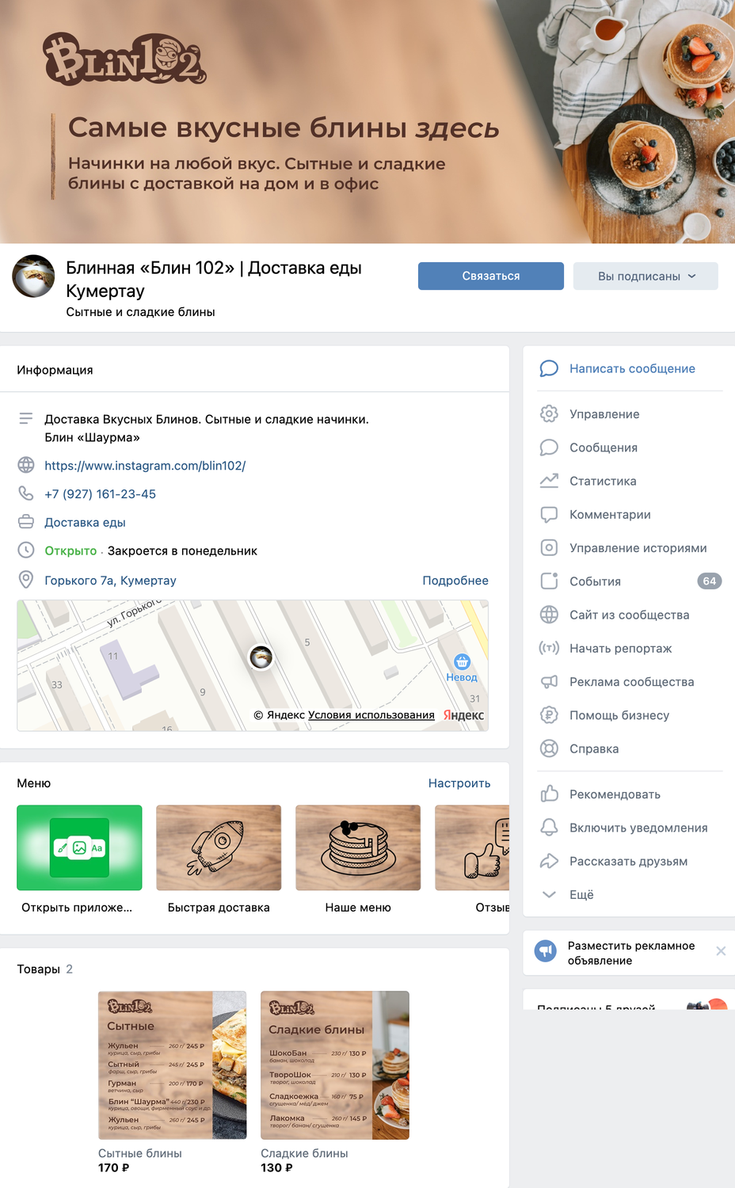Screen dimensions: 735x1188
Task: Click the phone icon beside the number
Action: (26, 493)
